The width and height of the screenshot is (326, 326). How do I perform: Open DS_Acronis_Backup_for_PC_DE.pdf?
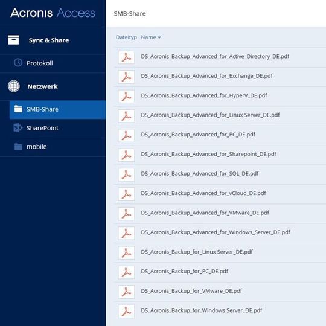184,271
